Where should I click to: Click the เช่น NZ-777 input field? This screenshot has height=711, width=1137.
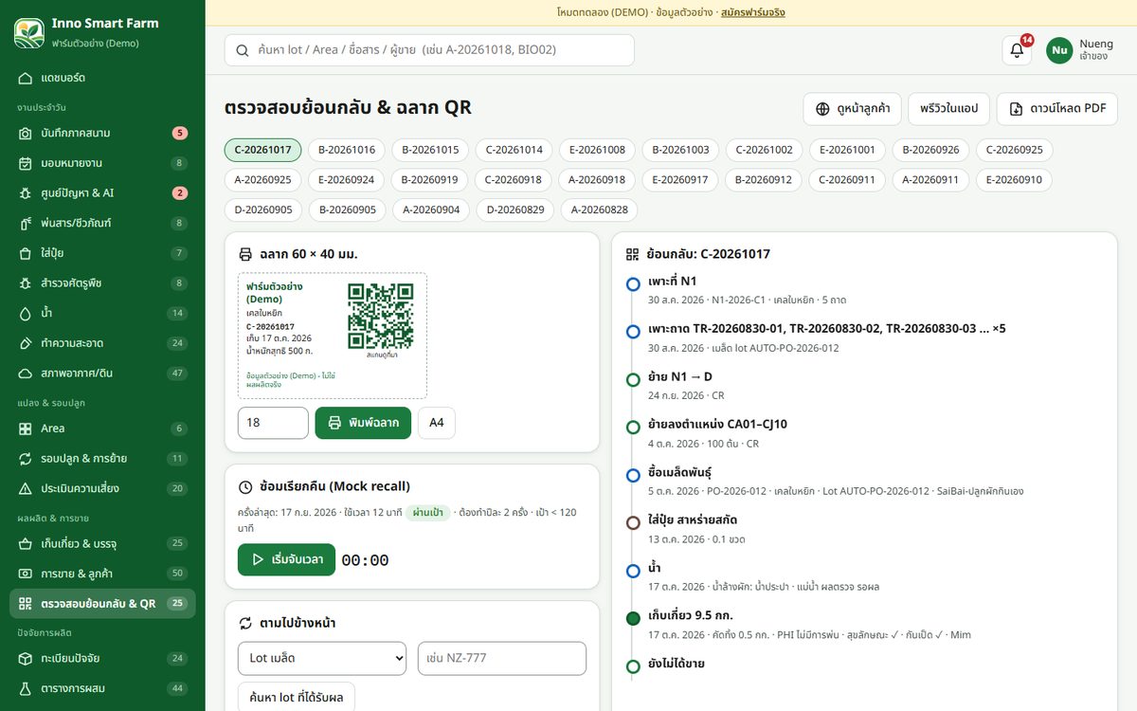pos(502,659)
